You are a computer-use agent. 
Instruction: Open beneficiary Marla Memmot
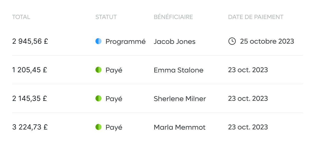[x=180, y=127]
